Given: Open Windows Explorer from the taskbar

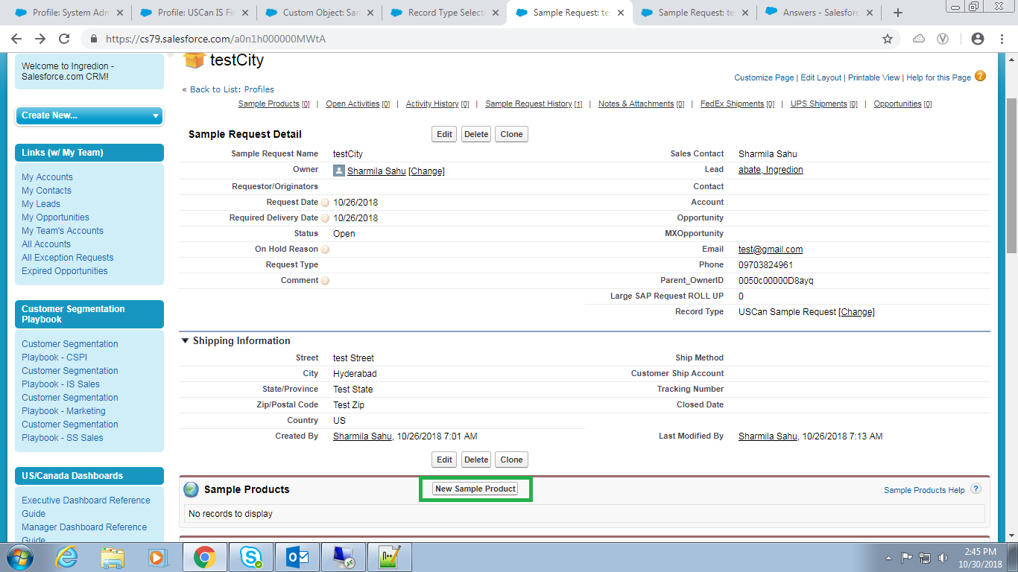Looking at the screenshot, I should tap(113, 557).
